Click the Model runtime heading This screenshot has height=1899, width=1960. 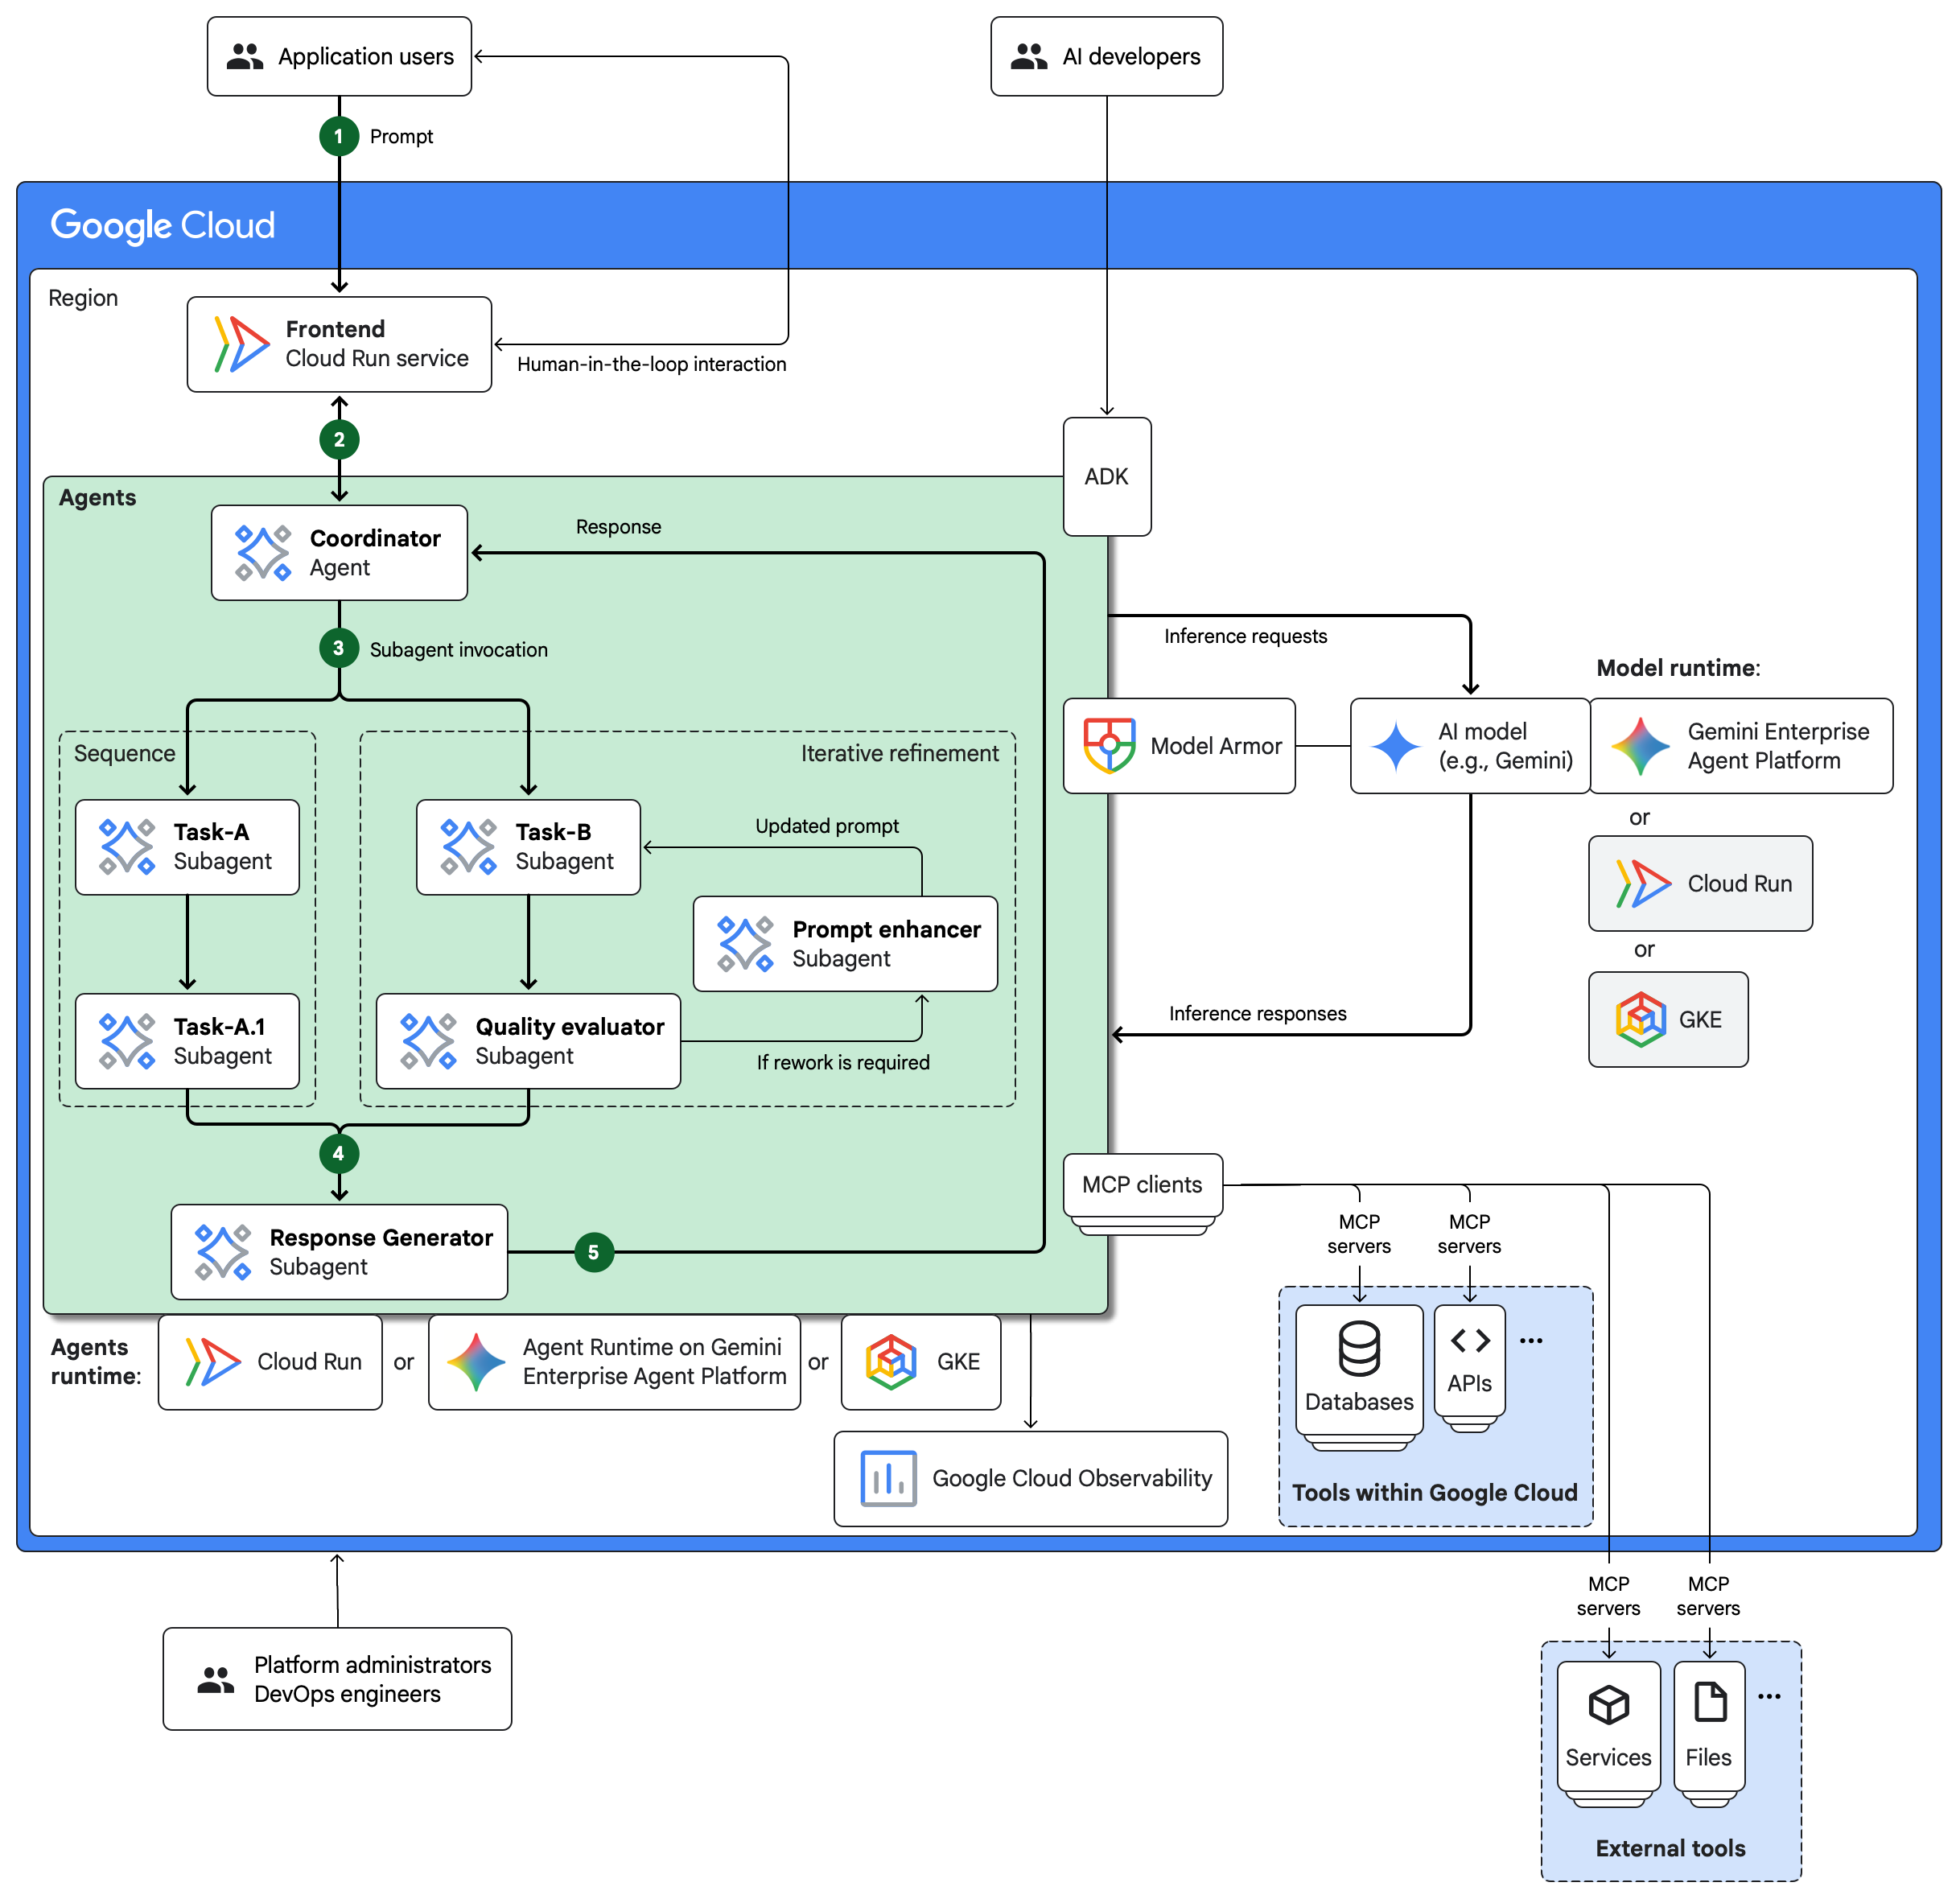click(x=1678, y=668)
